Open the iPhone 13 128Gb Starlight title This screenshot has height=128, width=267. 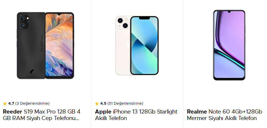click(145, 112)
